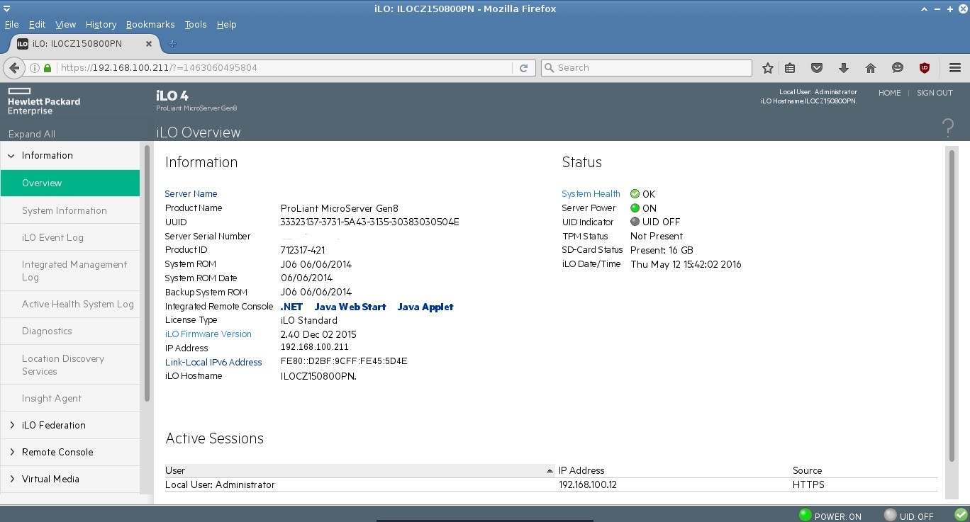Click the browser Search field

coord(646,68)
